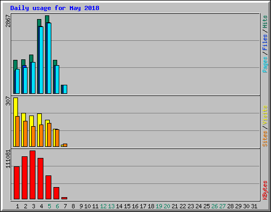Click the day 3 red KBytes bar

(x=32, y=175)
